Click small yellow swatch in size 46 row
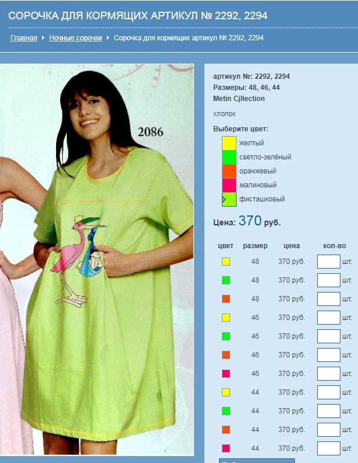This screenshot has height=463, width=358. click(x=226, y=318)
